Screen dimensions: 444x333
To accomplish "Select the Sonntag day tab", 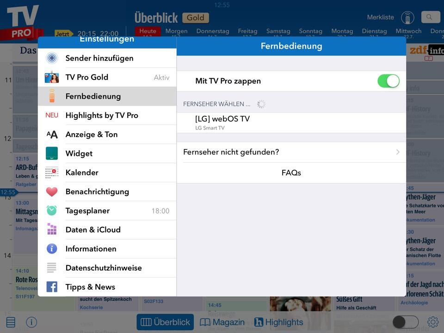I will [x=311, y=31].
